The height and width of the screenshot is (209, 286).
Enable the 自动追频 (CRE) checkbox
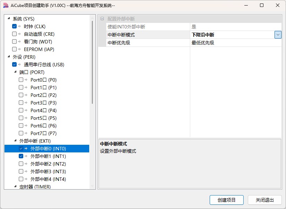click(15, 34)
